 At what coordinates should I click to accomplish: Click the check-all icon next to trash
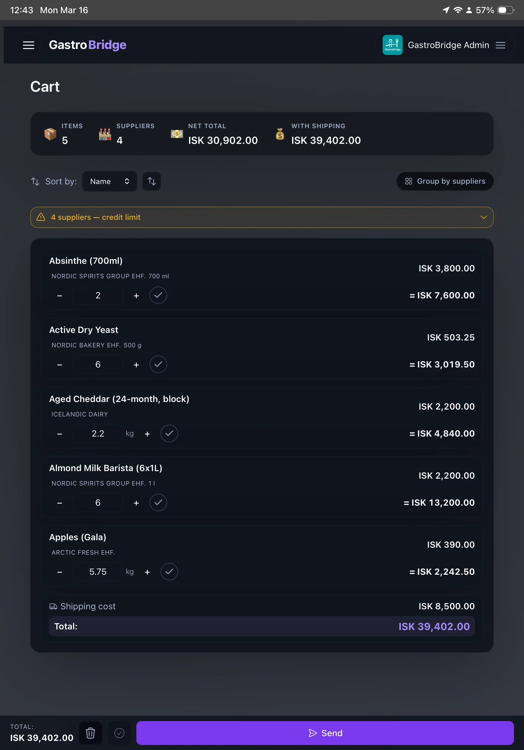pyautogui.click(x=119, y=733)
